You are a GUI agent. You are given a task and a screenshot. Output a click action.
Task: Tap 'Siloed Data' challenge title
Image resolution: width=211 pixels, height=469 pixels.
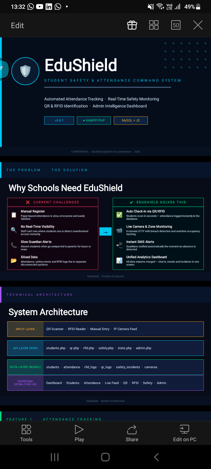click(29, 257)
